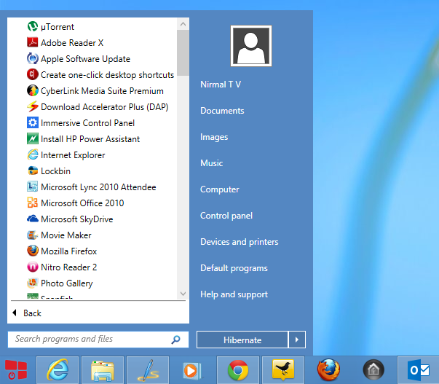Image resolution: width=439 pixels, height=384 pixels.
Task: Select the Lockbin text
Action: tap(56, 171)
